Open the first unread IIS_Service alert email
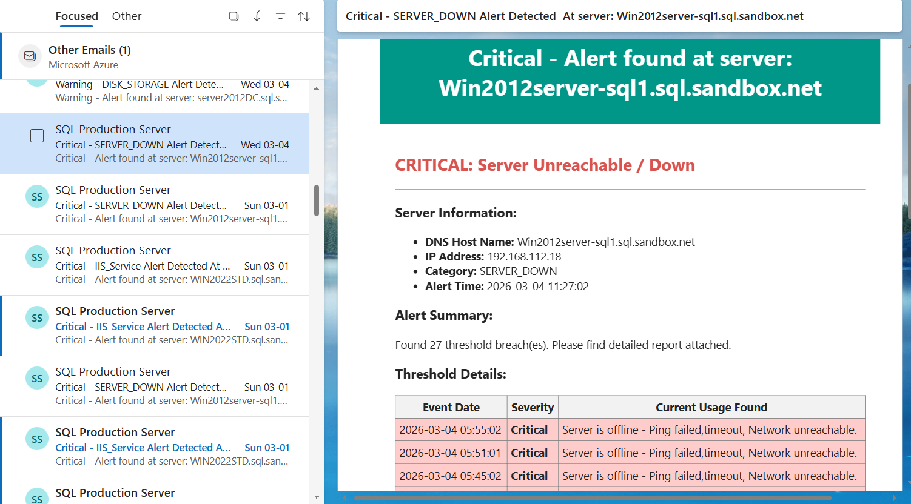911x504 pixels. click(172, 326)
